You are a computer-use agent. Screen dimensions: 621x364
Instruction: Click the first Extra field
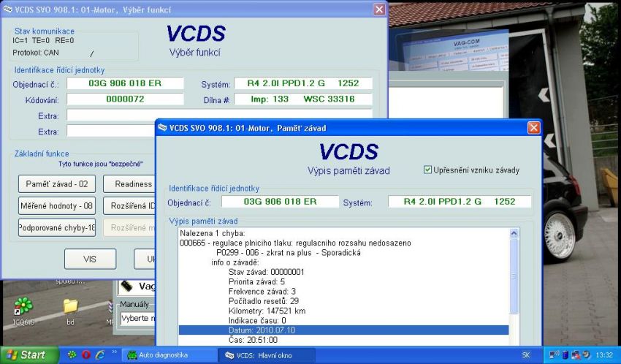(219, 115)
